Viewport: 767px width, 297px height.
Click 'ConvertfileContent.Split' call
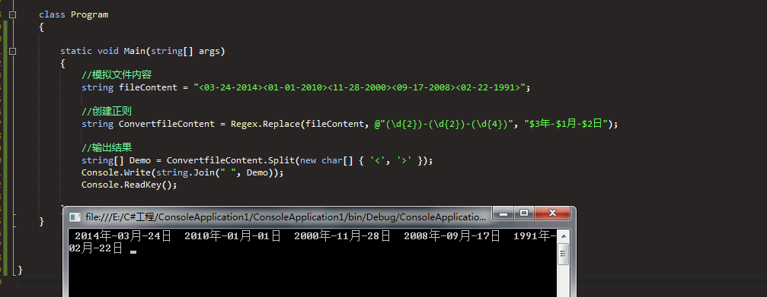coord(230,160)
